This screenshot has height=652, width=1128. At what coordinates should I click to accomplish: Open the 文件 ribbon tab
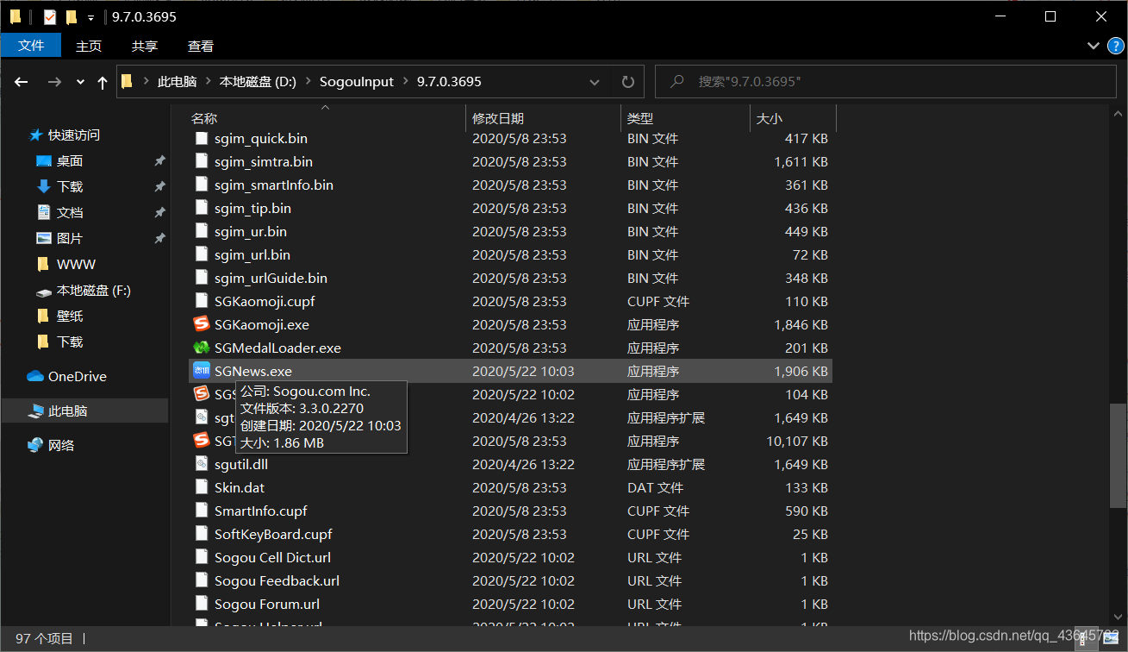(31, 46)
